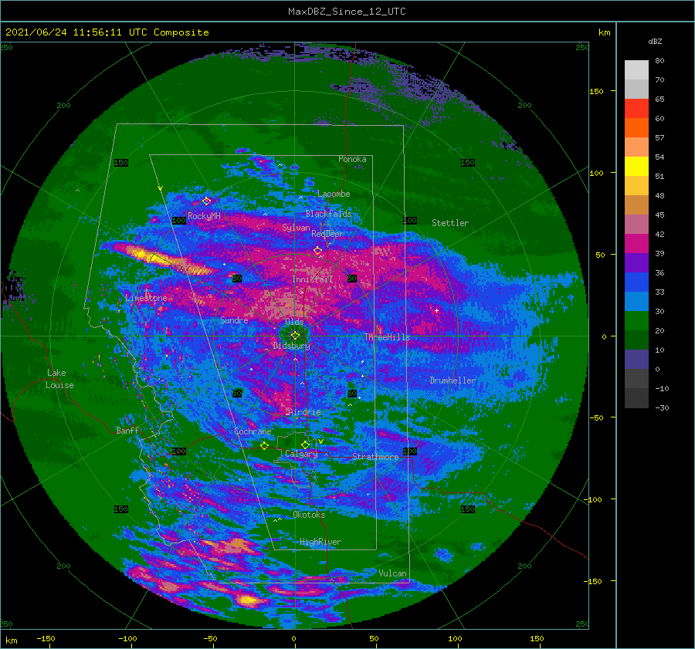Click the green 20-30 dBZ legend swatch

(x=636, y=321)
